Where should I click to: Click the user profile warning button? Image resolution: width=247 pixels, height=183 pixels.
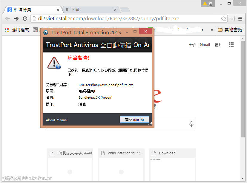click(208, 4)
